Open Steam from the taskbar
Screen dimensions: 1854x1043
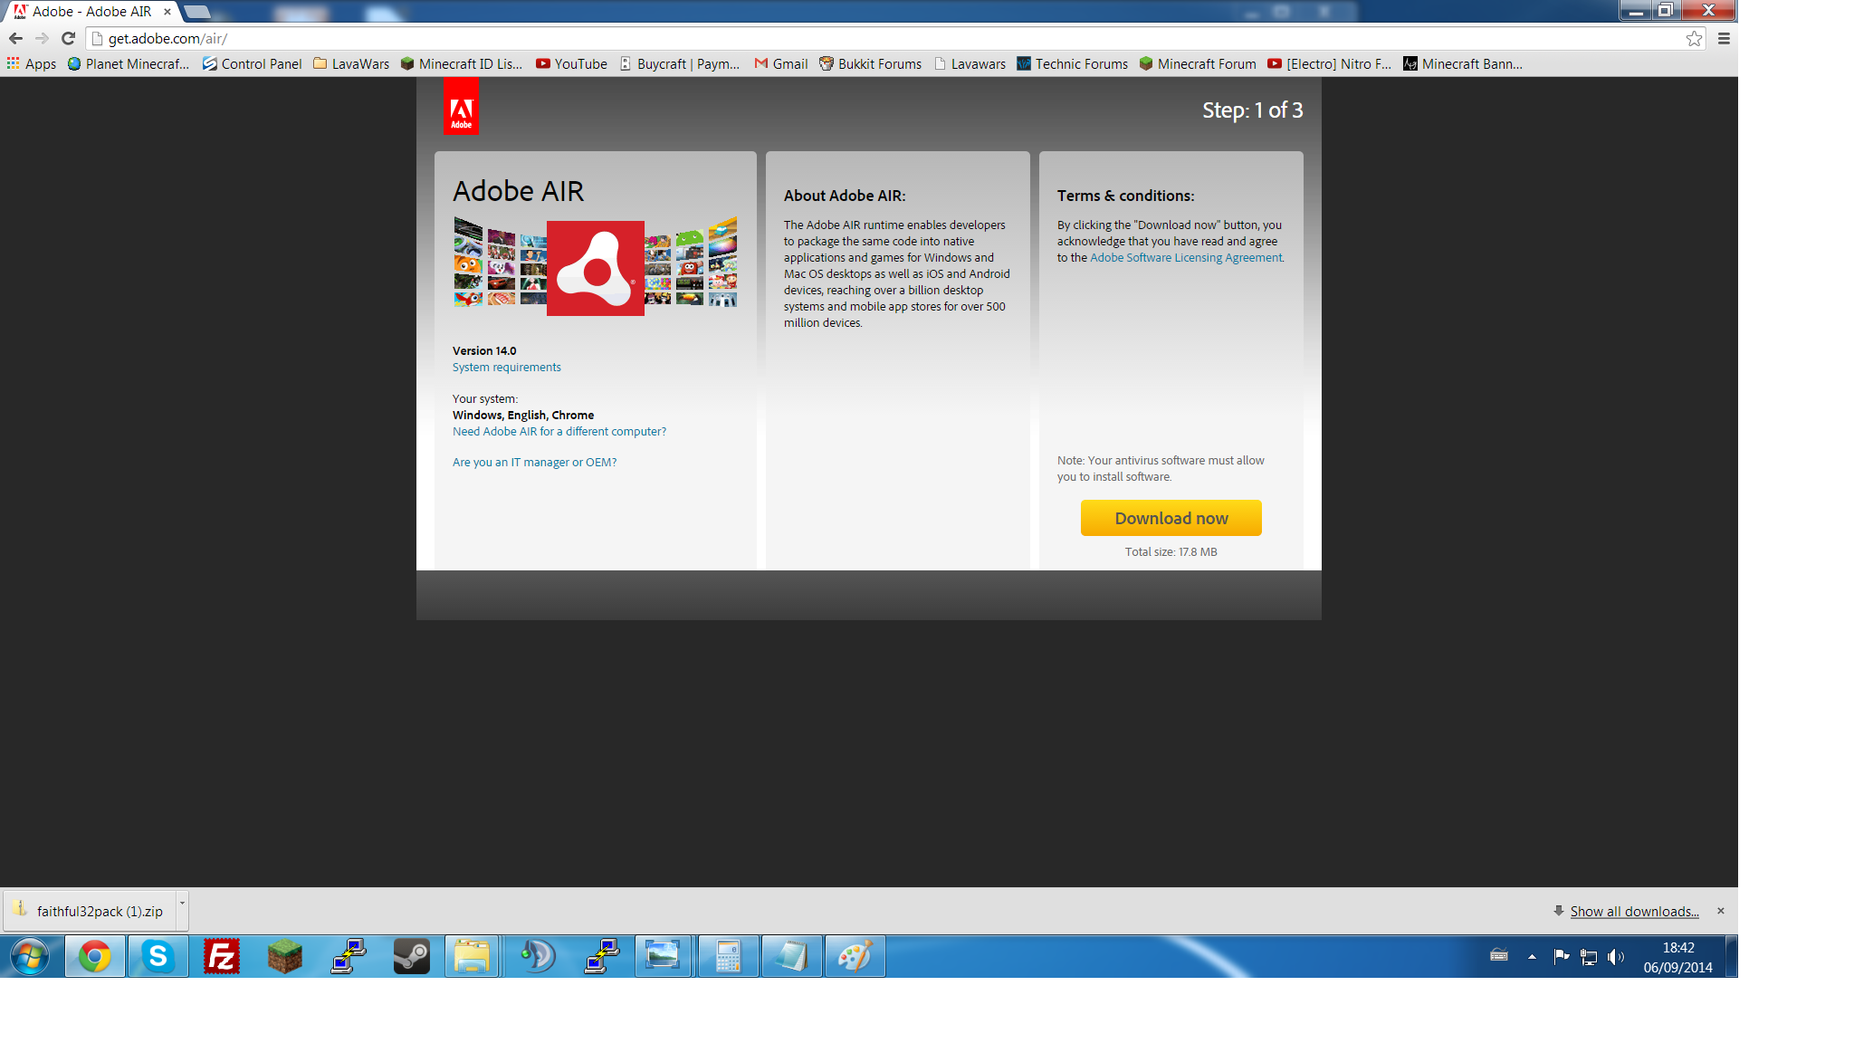coord(412,956)
